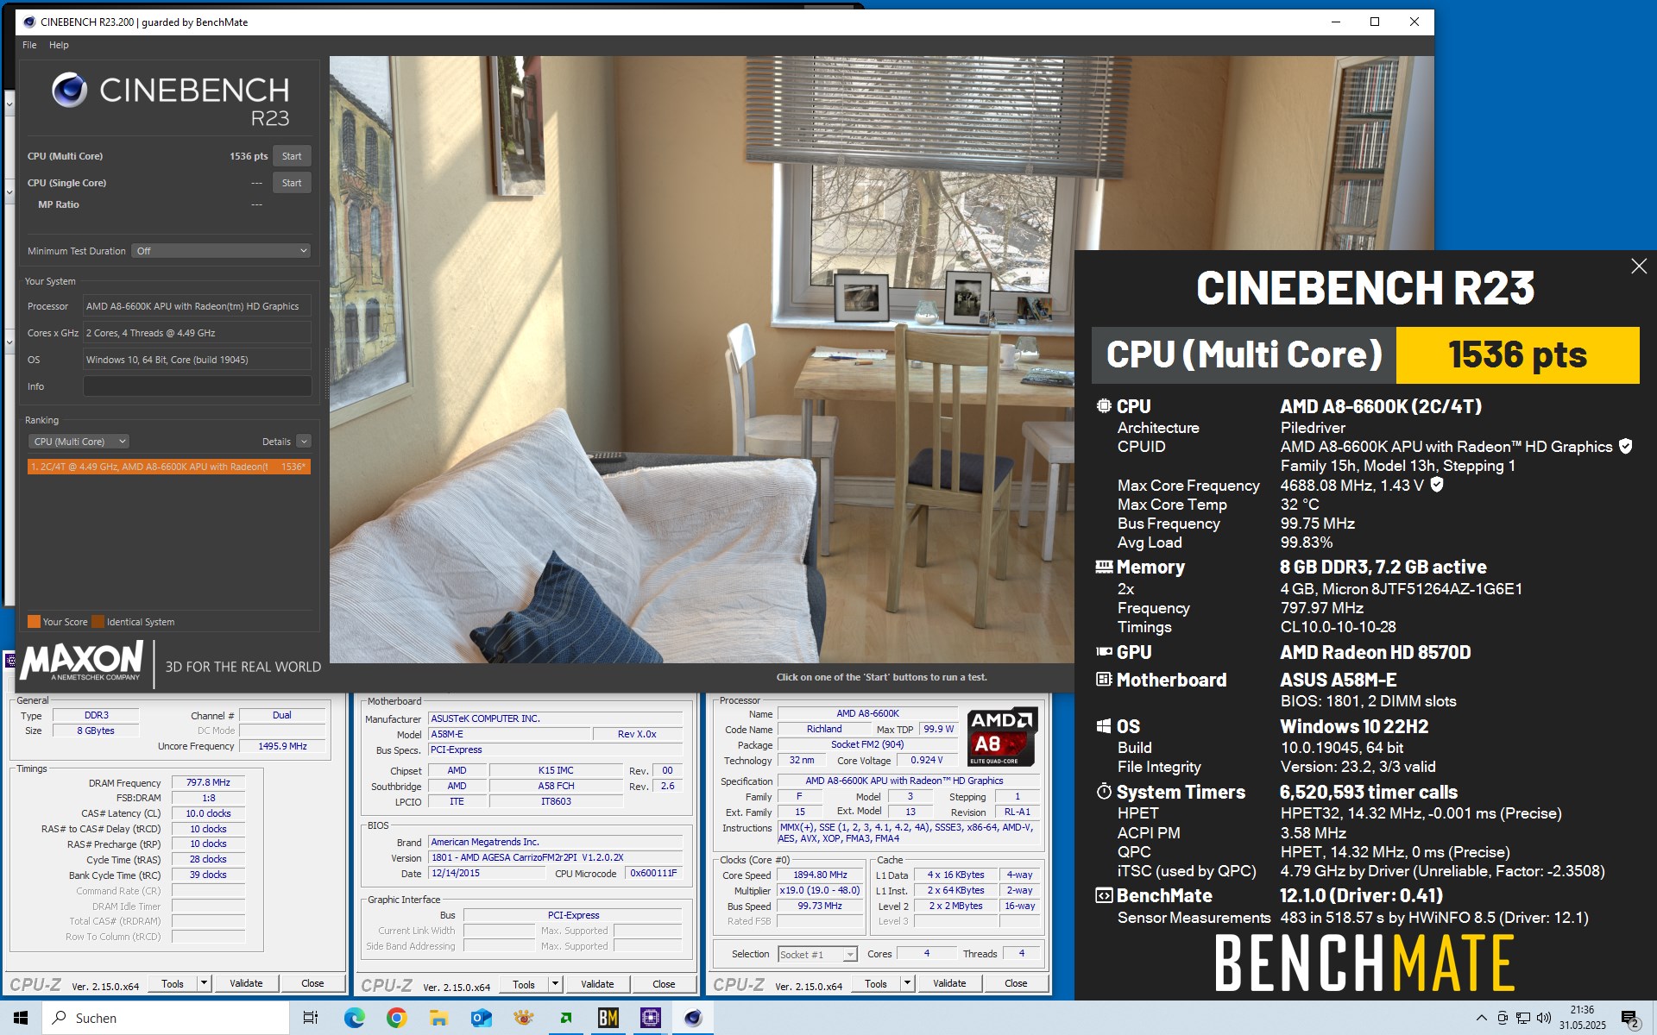The width and height of the screenshot is (1657, 1035).
Task: Click the Processor name field in Your System
Action: click(x=197, y=306)
